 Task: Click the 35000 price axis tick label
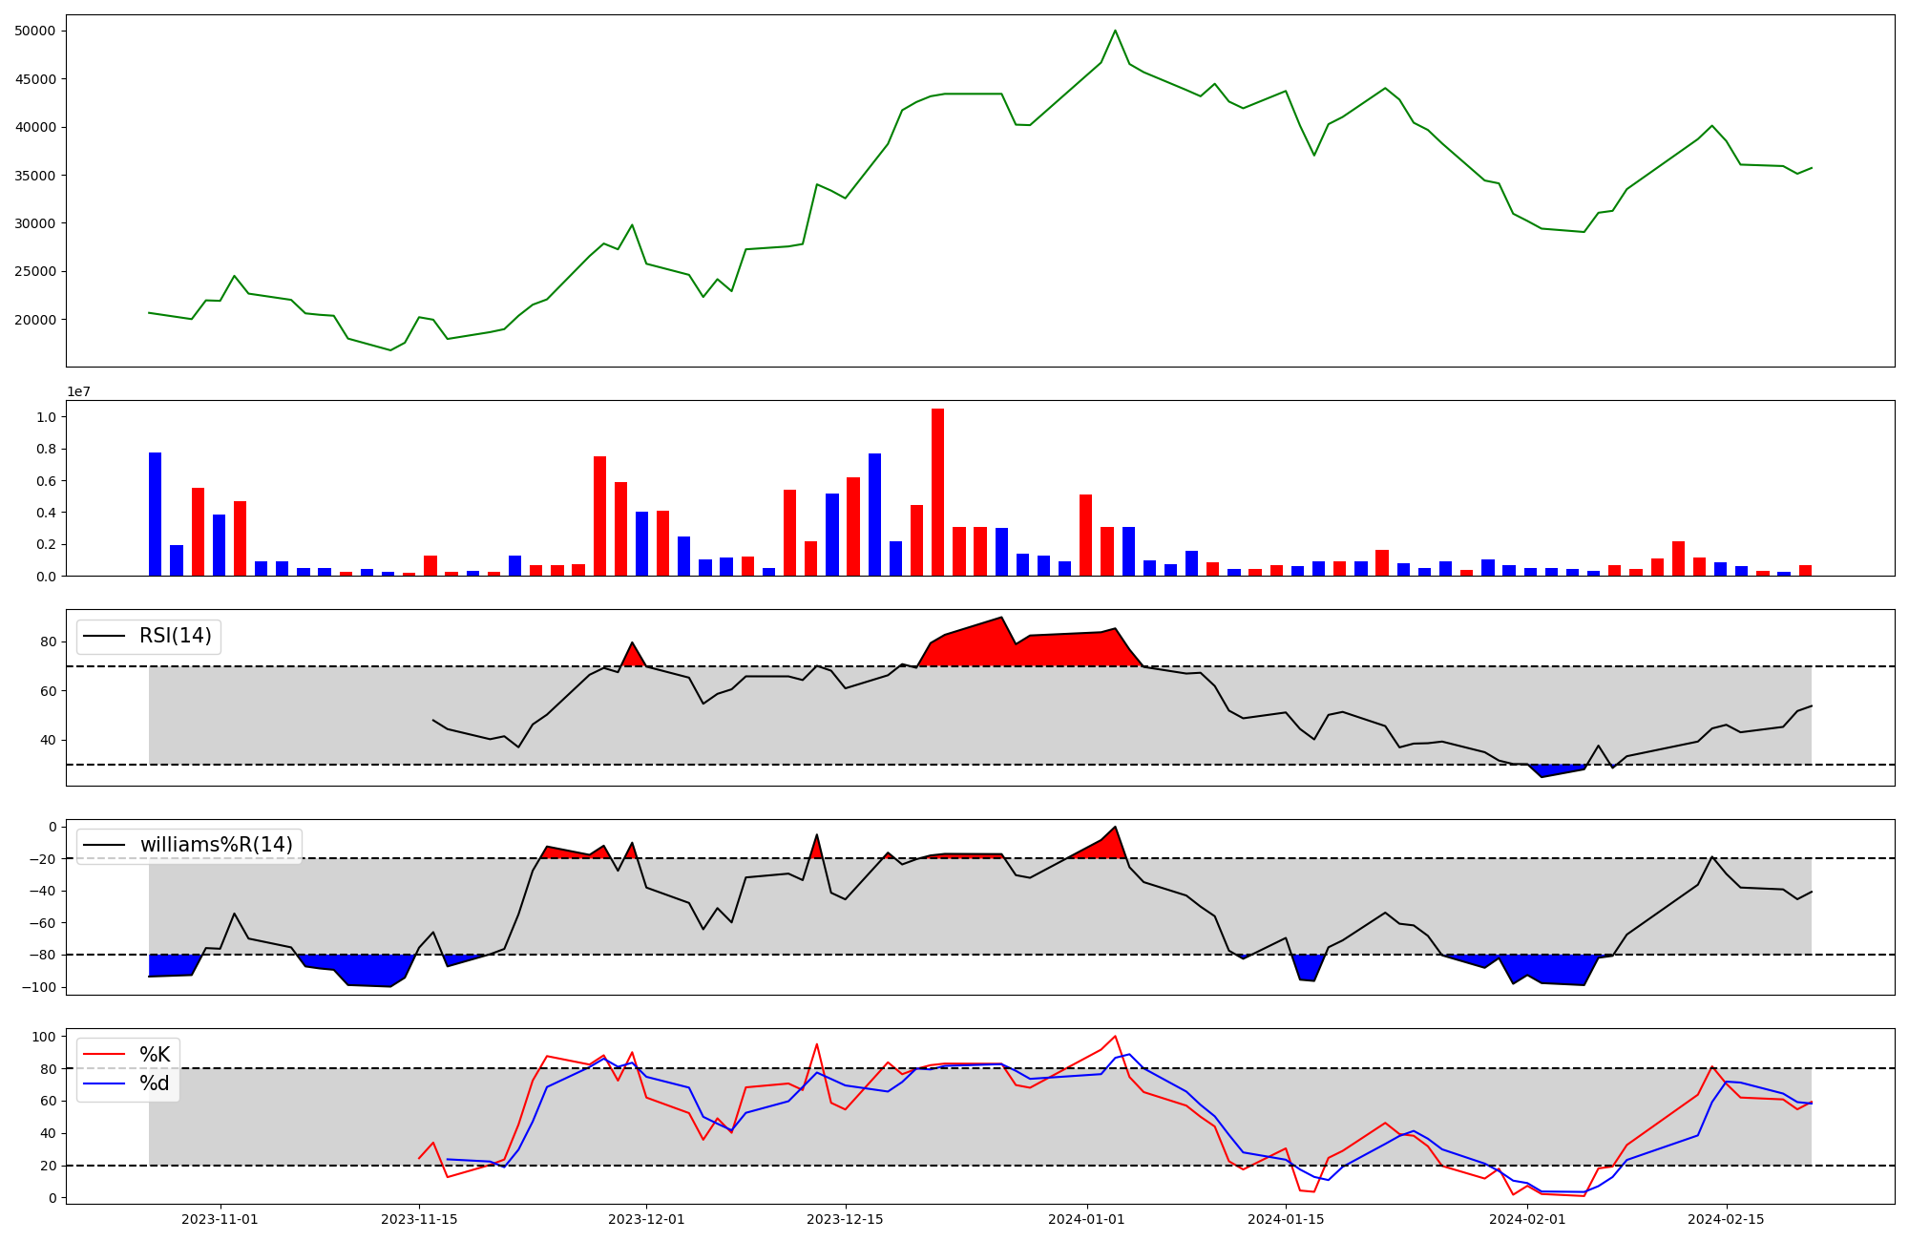tap(35, 176)
